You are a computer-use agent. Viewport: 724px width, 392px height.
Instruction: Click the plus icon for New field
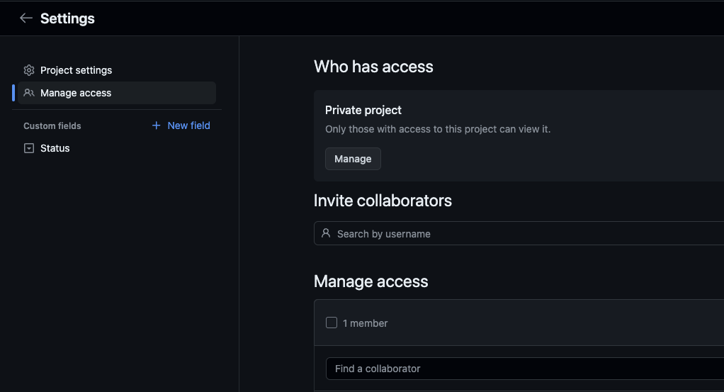(x=157, y=125)
